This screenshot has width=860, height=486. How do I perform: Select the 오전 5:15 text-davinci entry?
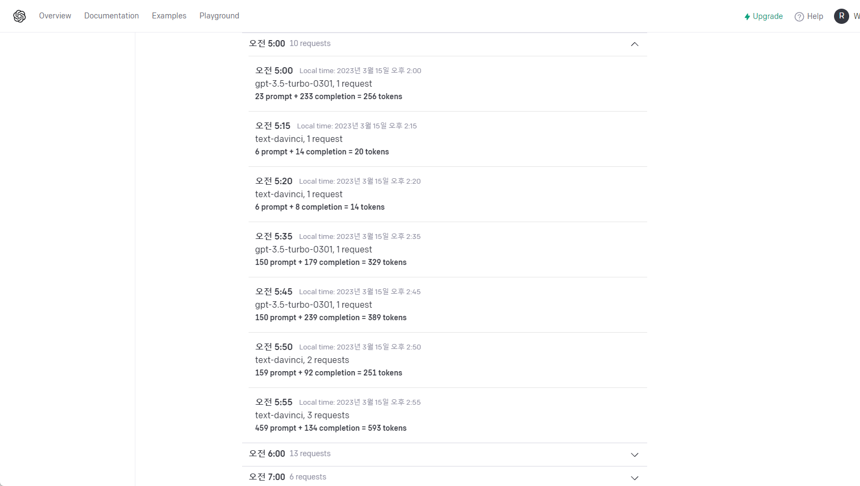448,139
